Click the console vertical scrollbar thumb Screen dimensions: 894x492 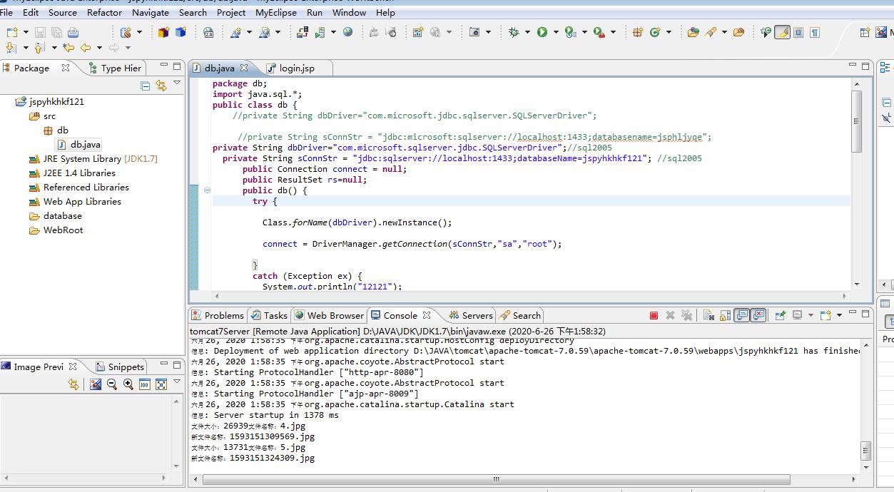865,451
